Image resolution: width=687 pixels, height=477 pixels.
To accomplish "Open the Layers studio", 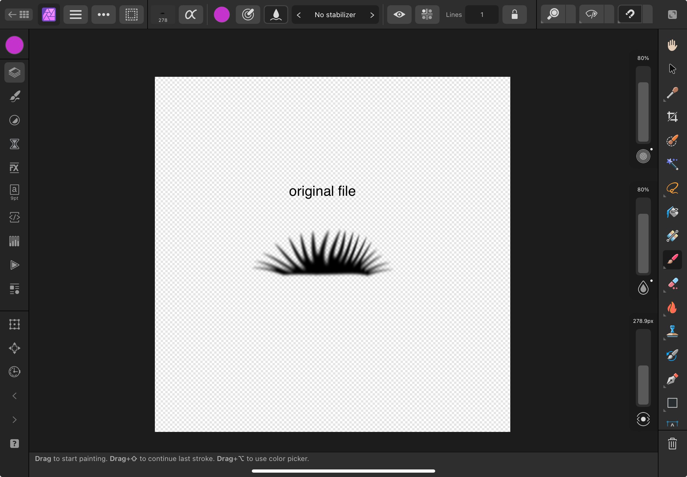I will 14,72.
